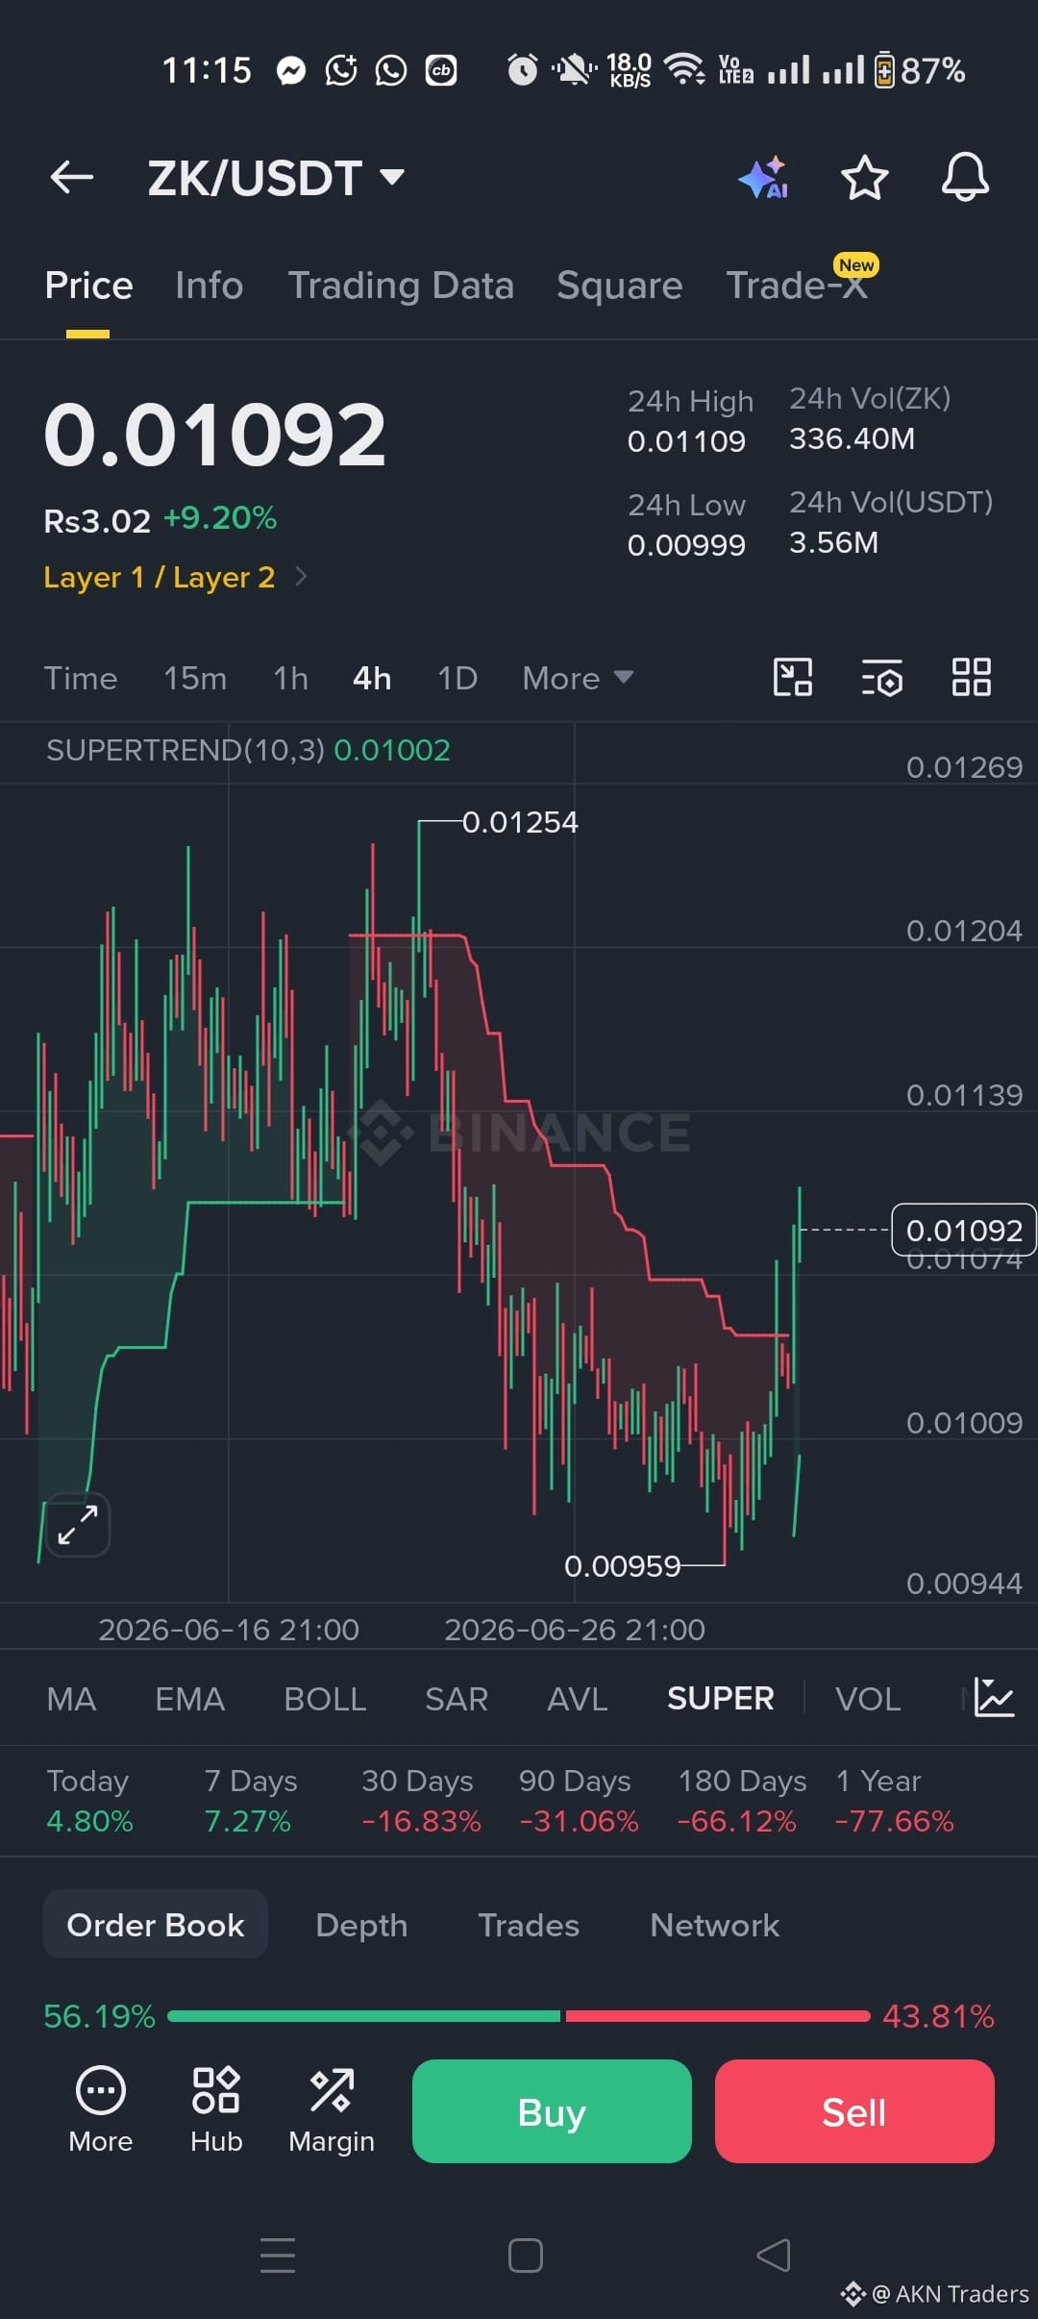Open Margin trading shortcut
The image size is (1038, 2319).
click(332, 2110)
